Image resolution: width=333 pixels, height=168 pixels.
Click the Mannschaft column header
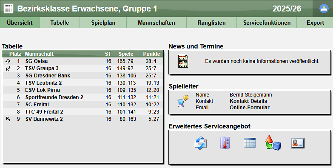(39, 54)
